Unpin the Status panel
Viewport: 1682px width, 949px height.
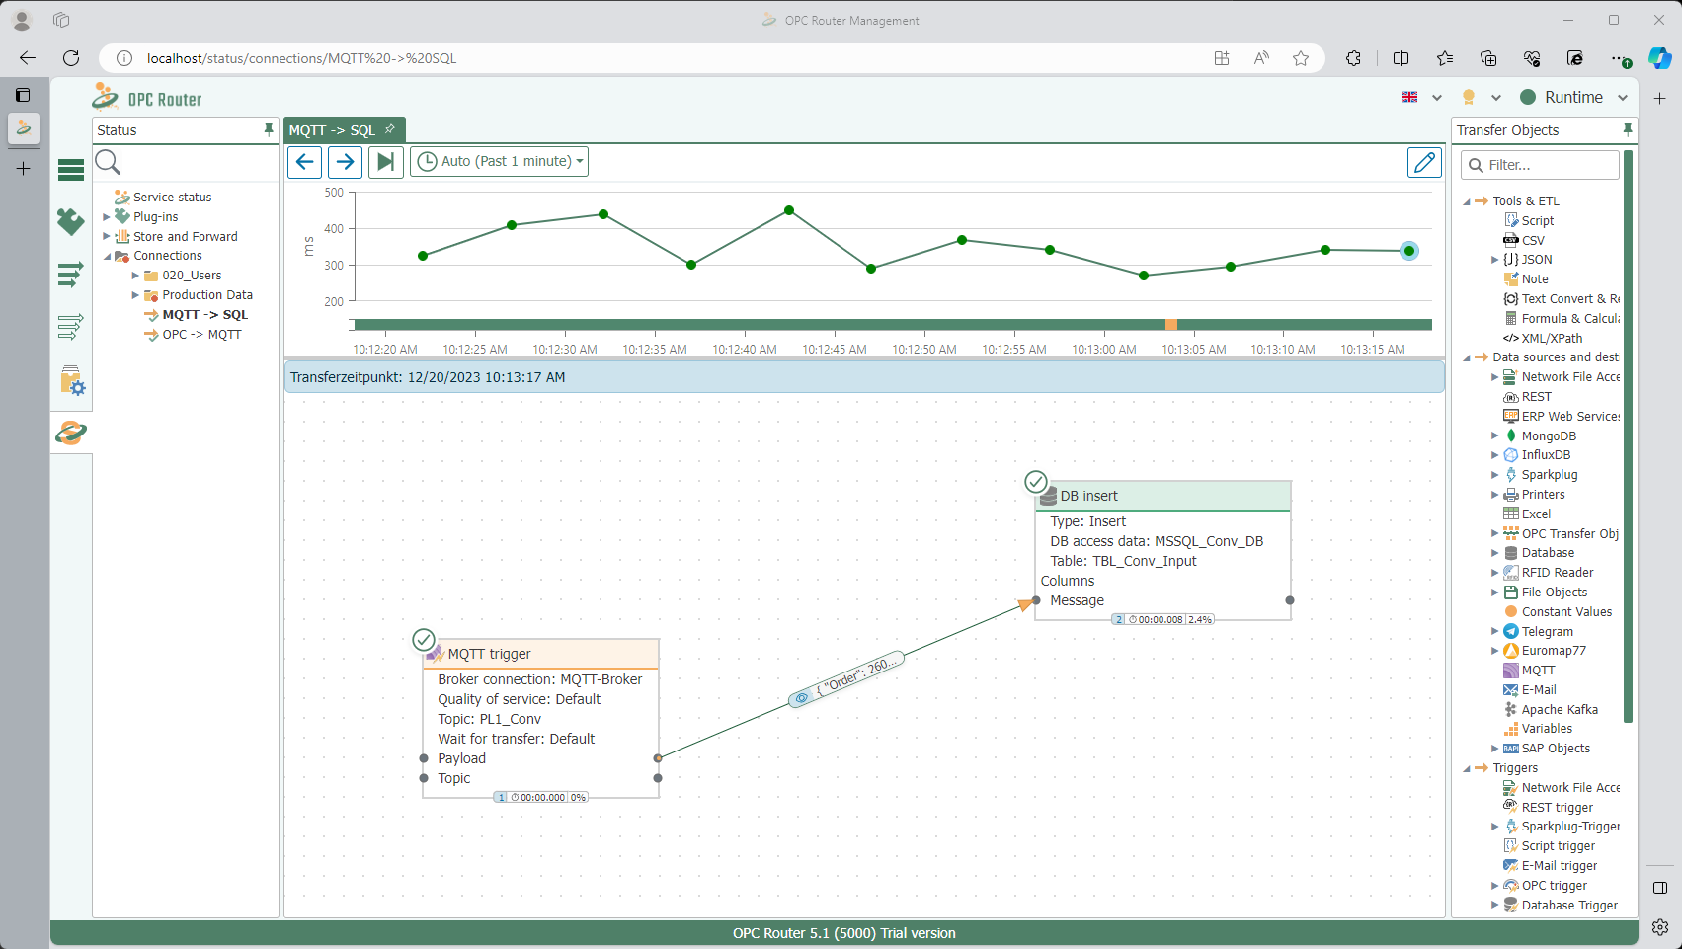pos(268,129)
